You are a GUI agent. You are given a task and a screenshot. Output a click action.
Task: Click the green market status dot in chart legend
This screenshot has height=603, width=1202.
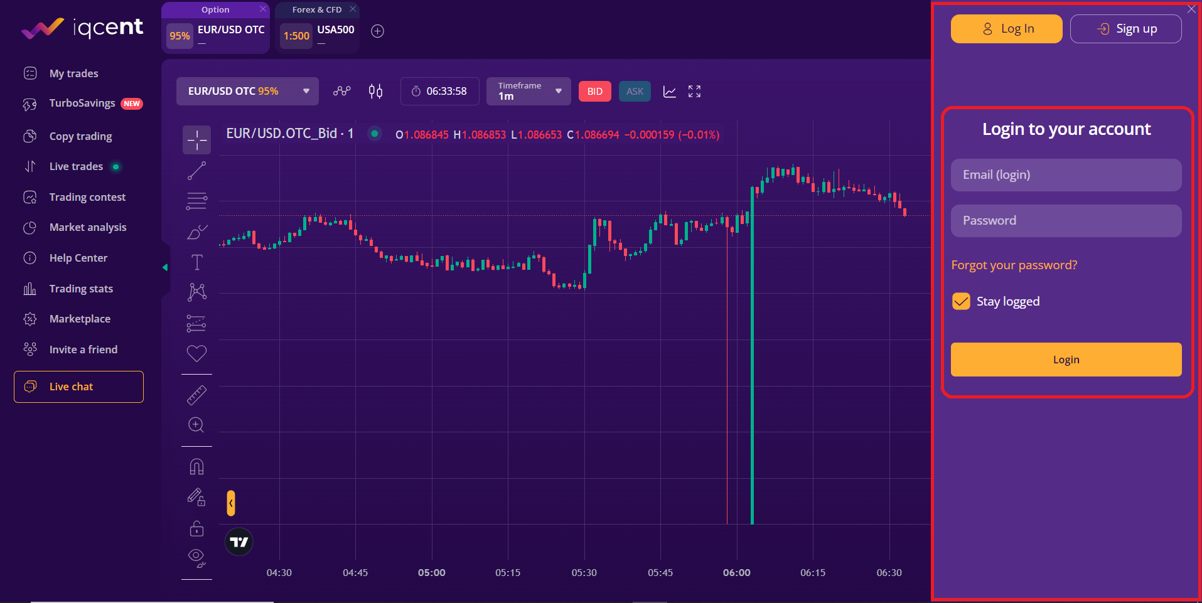tap(375, 134)
